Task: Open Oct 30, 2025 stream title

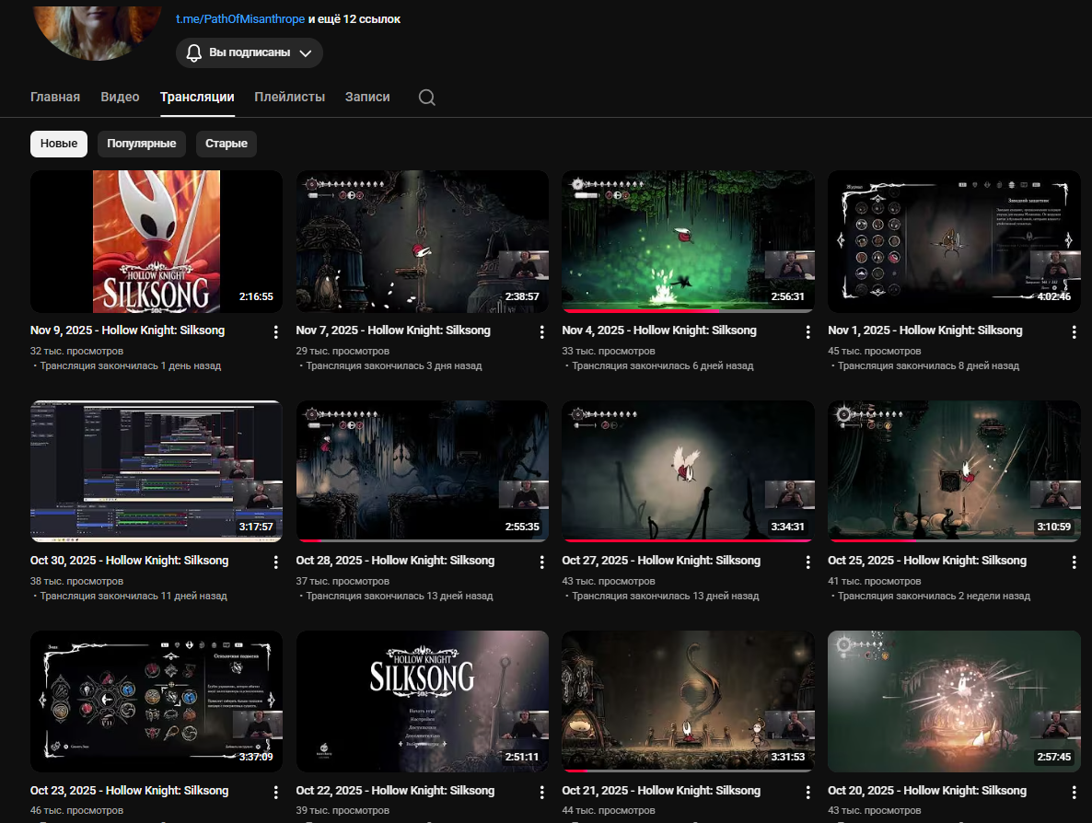Action: coord(130,560)
